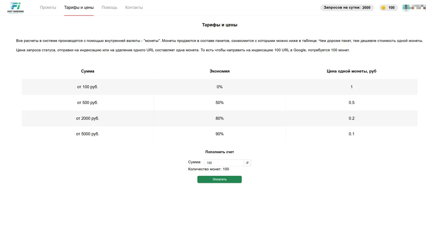The height and width of the screenshot is (239, 426).
Task: Click the 90% savings cell
Action: coord(220,134)
